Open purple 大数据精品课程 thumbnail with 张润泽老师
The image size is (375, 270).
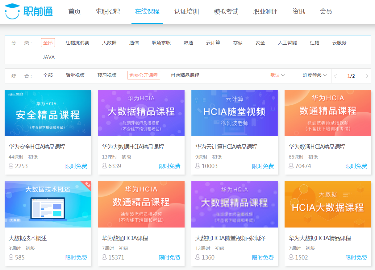click(141, 113)
